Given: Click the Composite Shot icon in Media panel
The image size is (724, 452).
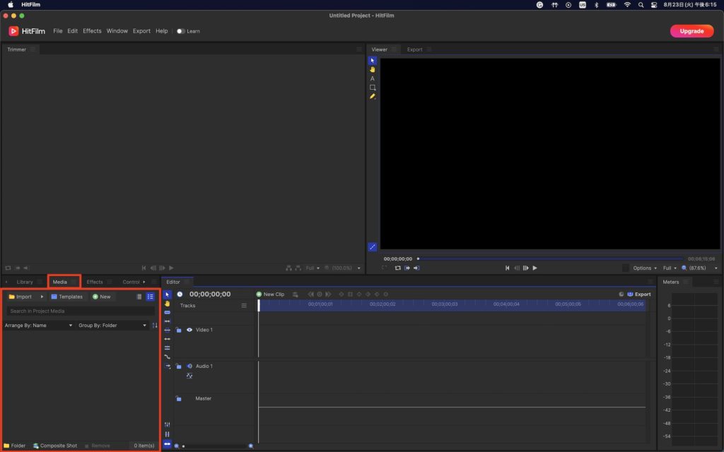Looking at the screenshot, I should click(36, 446).
